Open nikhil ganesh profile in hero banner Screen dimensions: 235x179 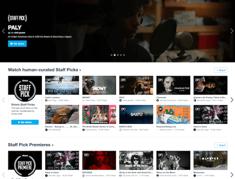click(x=19, y=33)
